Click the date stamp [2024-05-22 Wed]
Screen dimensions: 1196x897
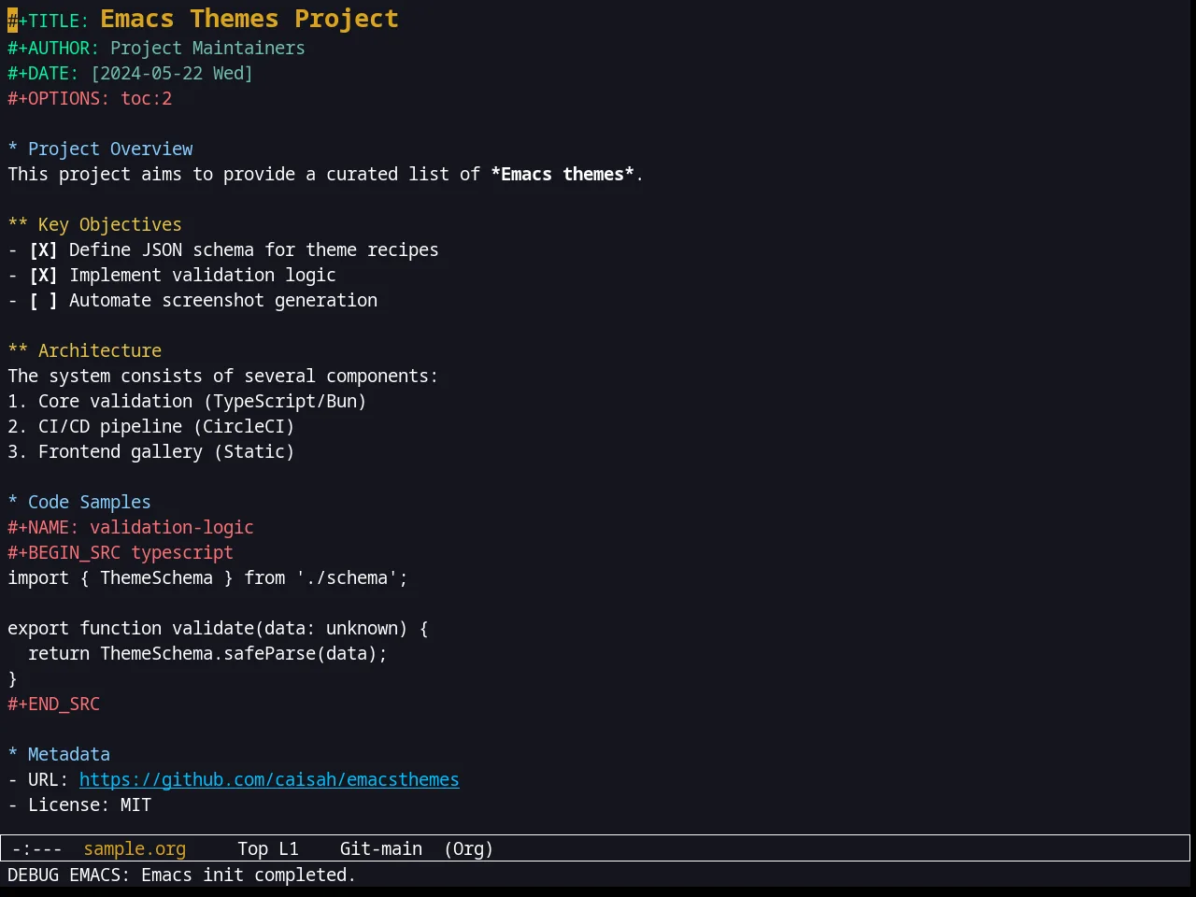click(172, 74)
